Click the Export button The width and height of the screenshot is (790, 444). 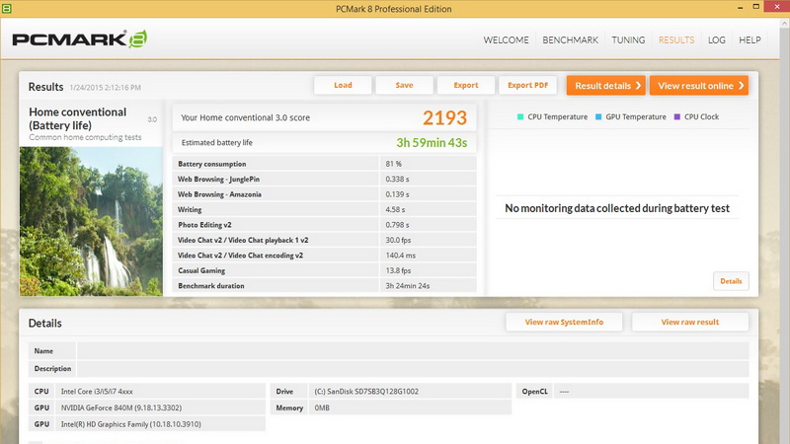pos(466,85)
